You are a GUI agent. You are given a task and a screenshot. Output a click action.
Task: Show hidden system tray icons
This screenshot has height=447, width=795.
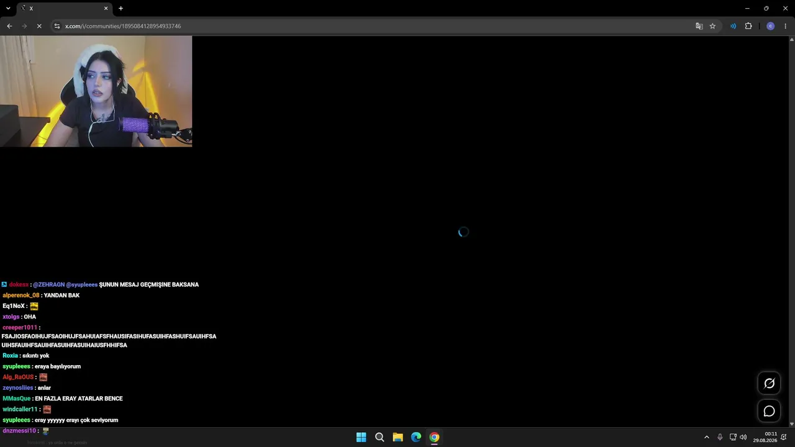pos(706,437)
